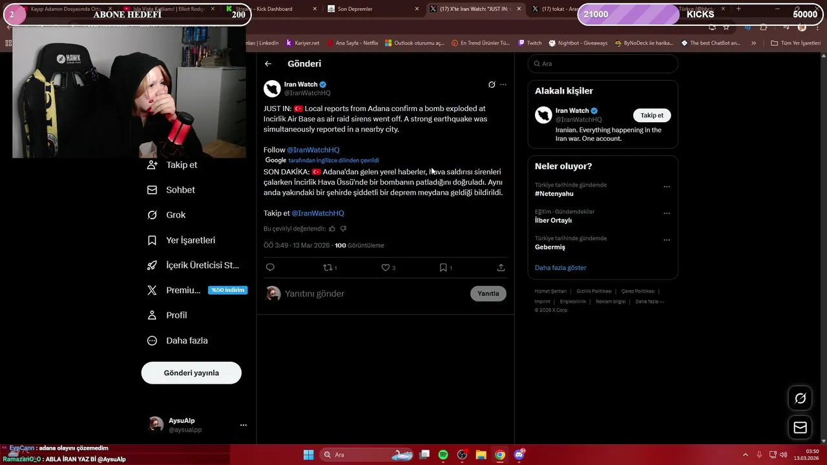Open the Twitch bookmark
The height and width of the screenshot is (465, 827).
click(x=530, y=43)
